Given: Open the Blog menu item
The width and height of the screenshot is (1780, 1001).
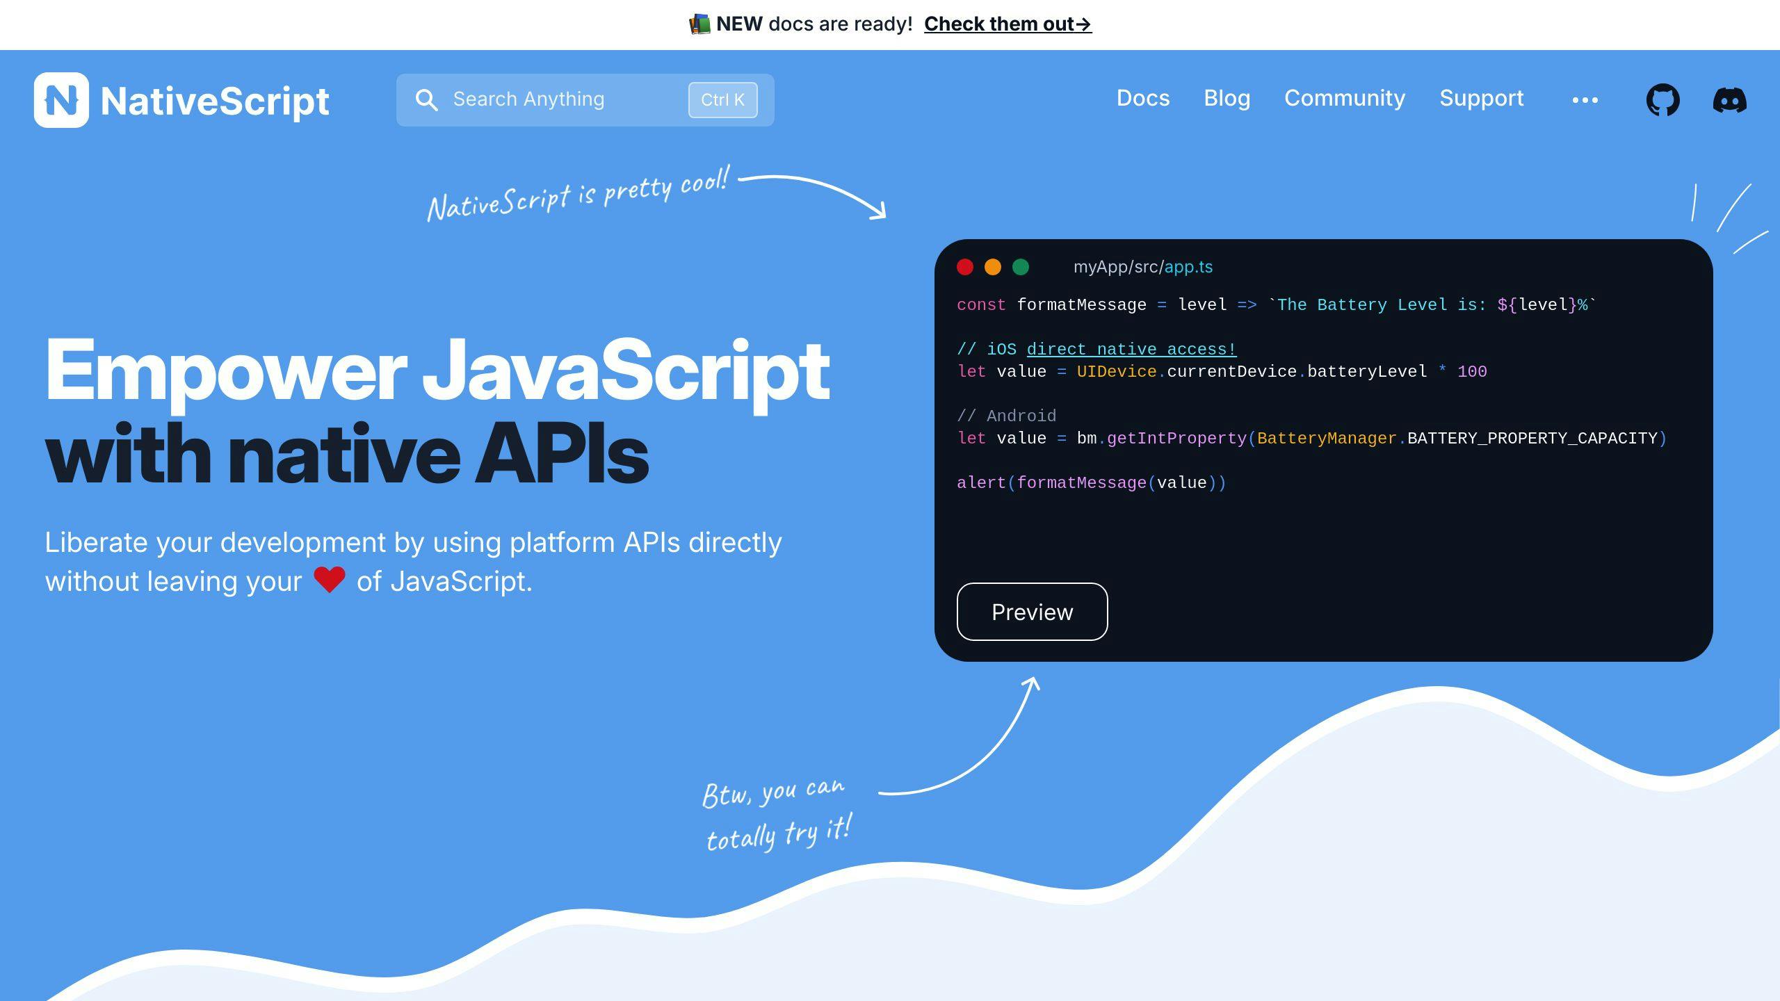Looking at the screenshot, I should coord(1227,98).
